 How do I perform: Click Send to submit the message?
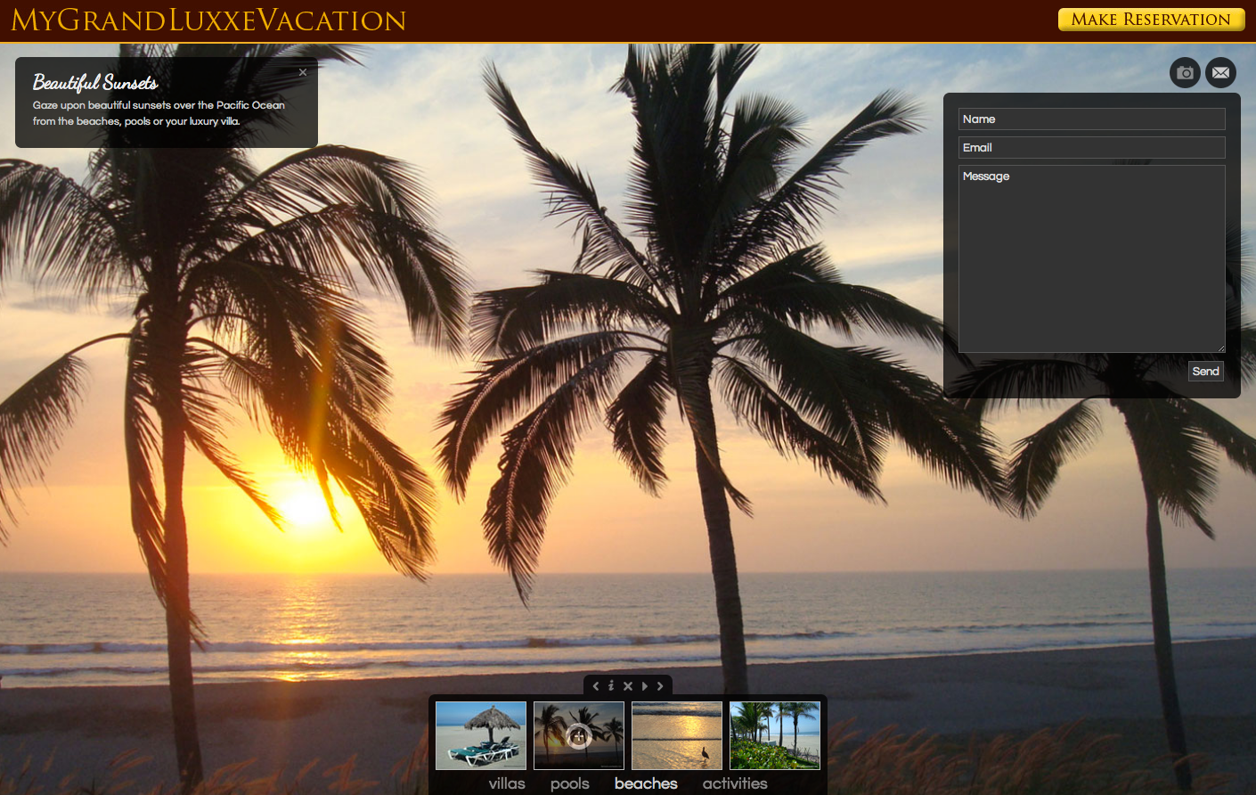1205,372
